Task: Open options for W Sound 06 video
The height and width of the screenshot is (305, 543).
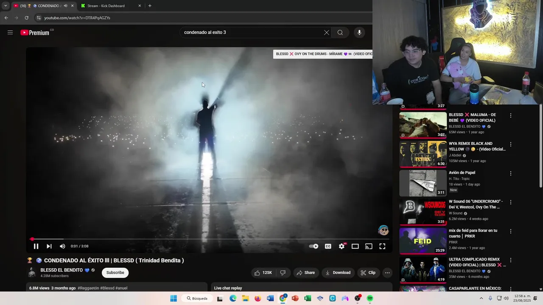Action: point(511,202)
